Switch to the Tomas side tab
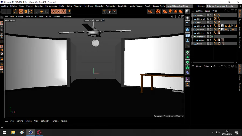 click(240, 22)
